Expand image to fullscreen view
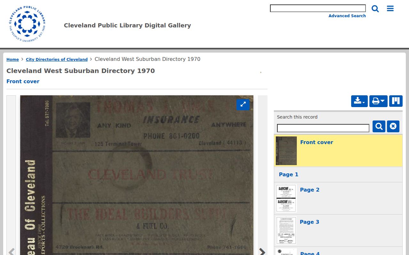The height and width of the screenshot is (255, 409). click(243, 104)
